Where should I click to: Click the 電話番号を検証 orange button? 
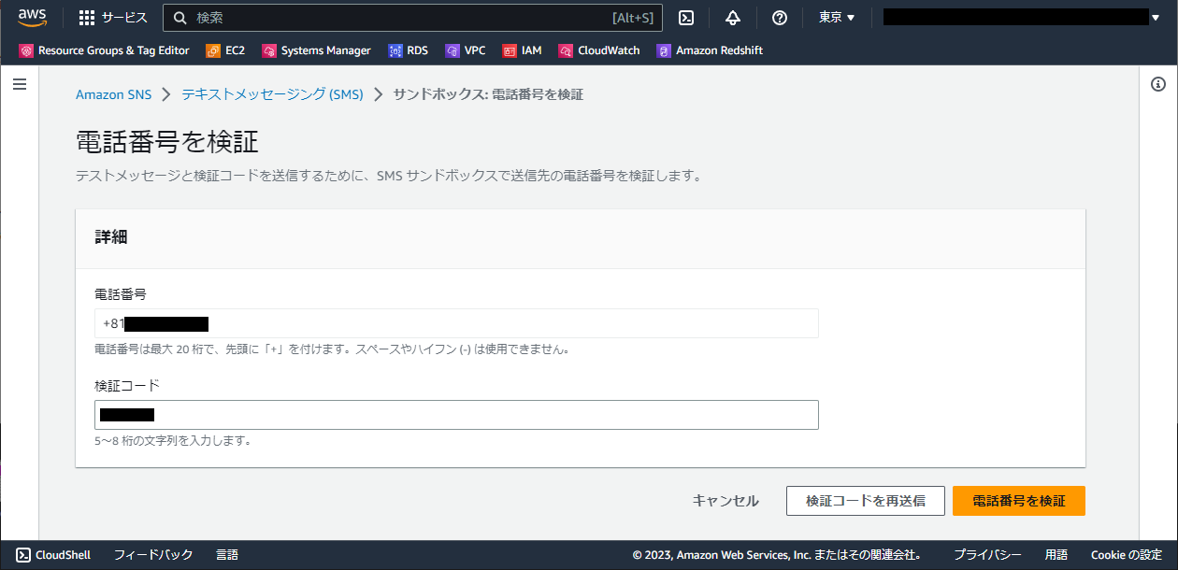click(1018, 501)
